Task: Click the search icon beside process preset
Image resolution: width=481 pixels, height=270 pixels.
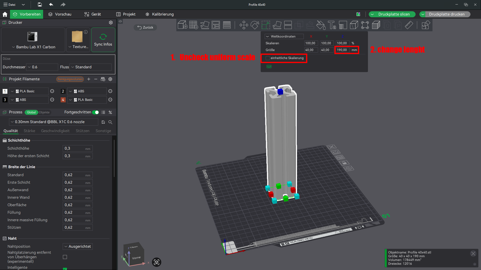Action: pos(110,122)
